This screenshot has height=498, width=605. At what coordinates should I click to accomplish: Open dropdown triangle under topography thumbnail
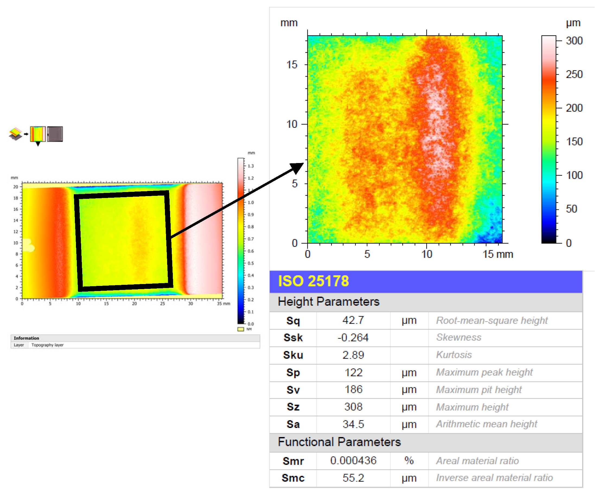(x=38, y=144)
